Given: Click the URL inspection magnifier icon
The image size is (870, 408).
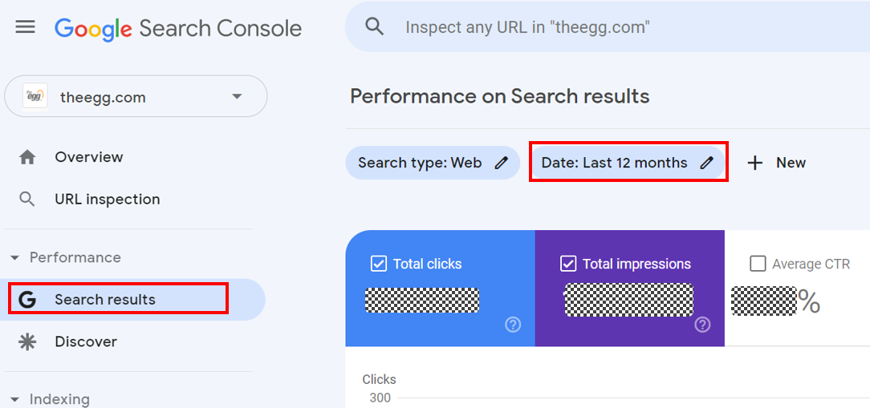Looking at the screenshot, I should [27, 200].
